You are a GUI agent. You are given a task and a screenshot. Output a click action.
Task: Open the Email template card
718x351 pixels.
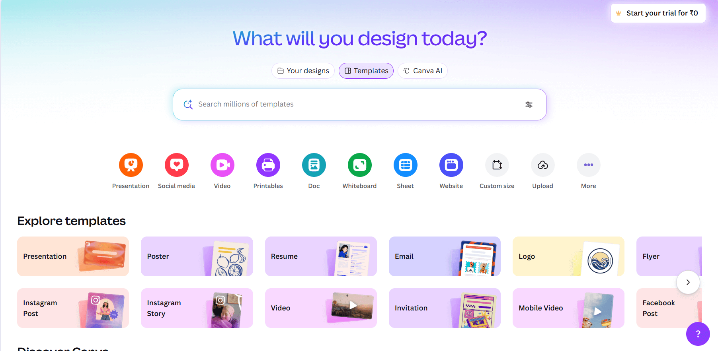[445, 256]
